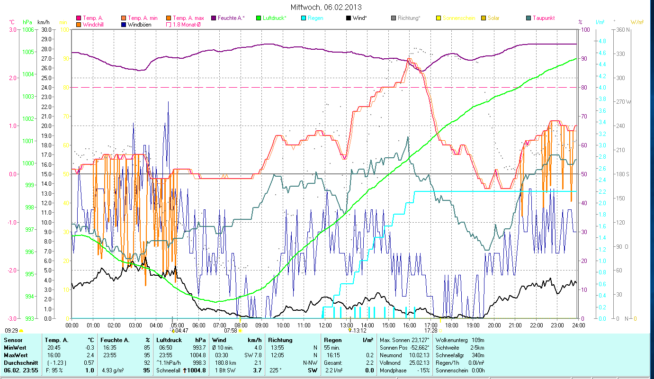Click the Vollmond date 25.02.13
Viewport: 654px width, 379px height.
pyautogui.click(x=418, y=363)
